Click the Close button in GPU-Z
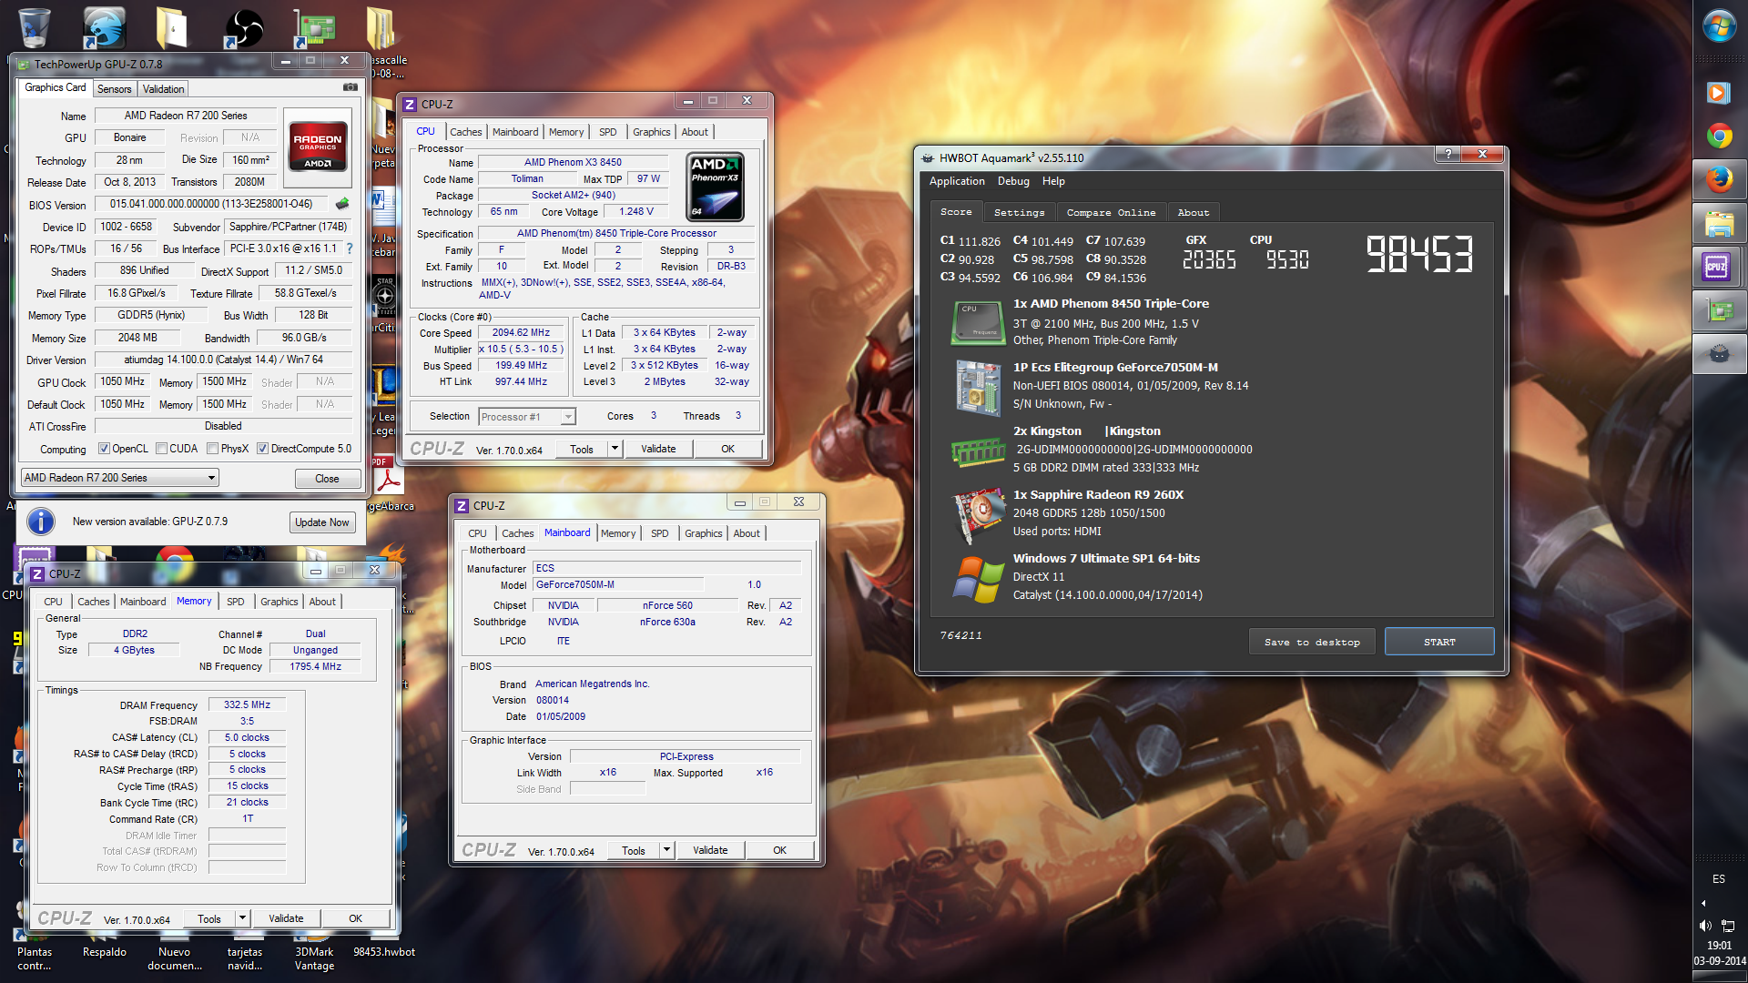 coord(327,479)
